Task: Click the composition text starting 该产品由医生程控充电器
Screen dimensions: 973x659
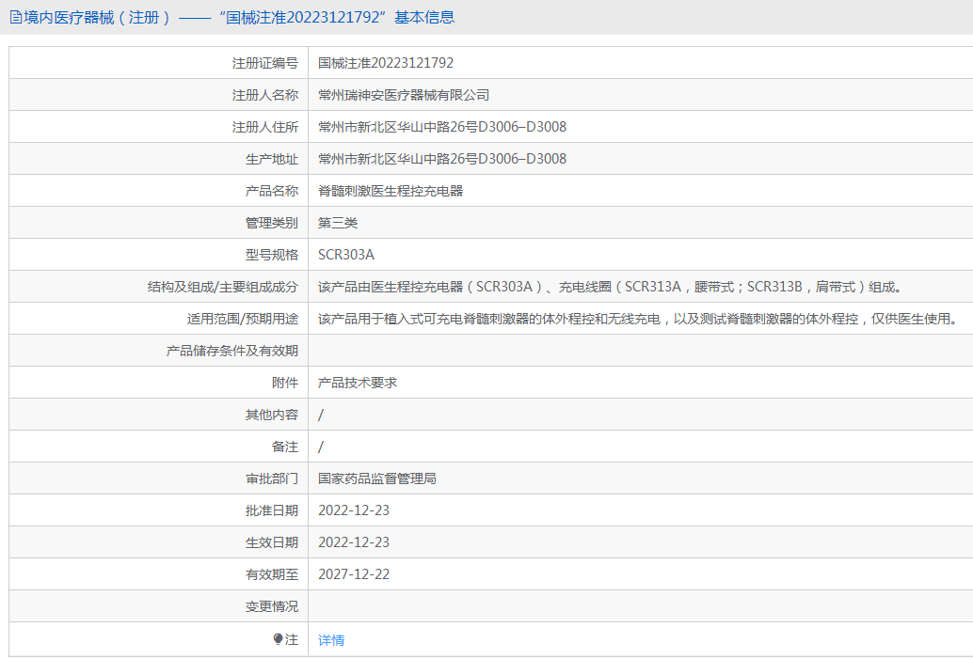Action: 610,287
